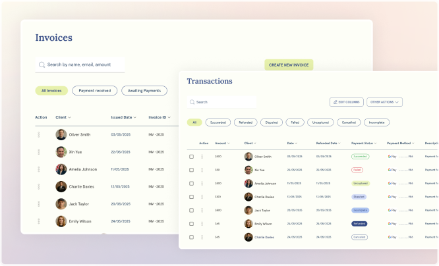Viewport: 439px width, 266px height.
Task: Click the magnifier icon in Transactions search
Action: pyautogui.click(x=192, y=102)
